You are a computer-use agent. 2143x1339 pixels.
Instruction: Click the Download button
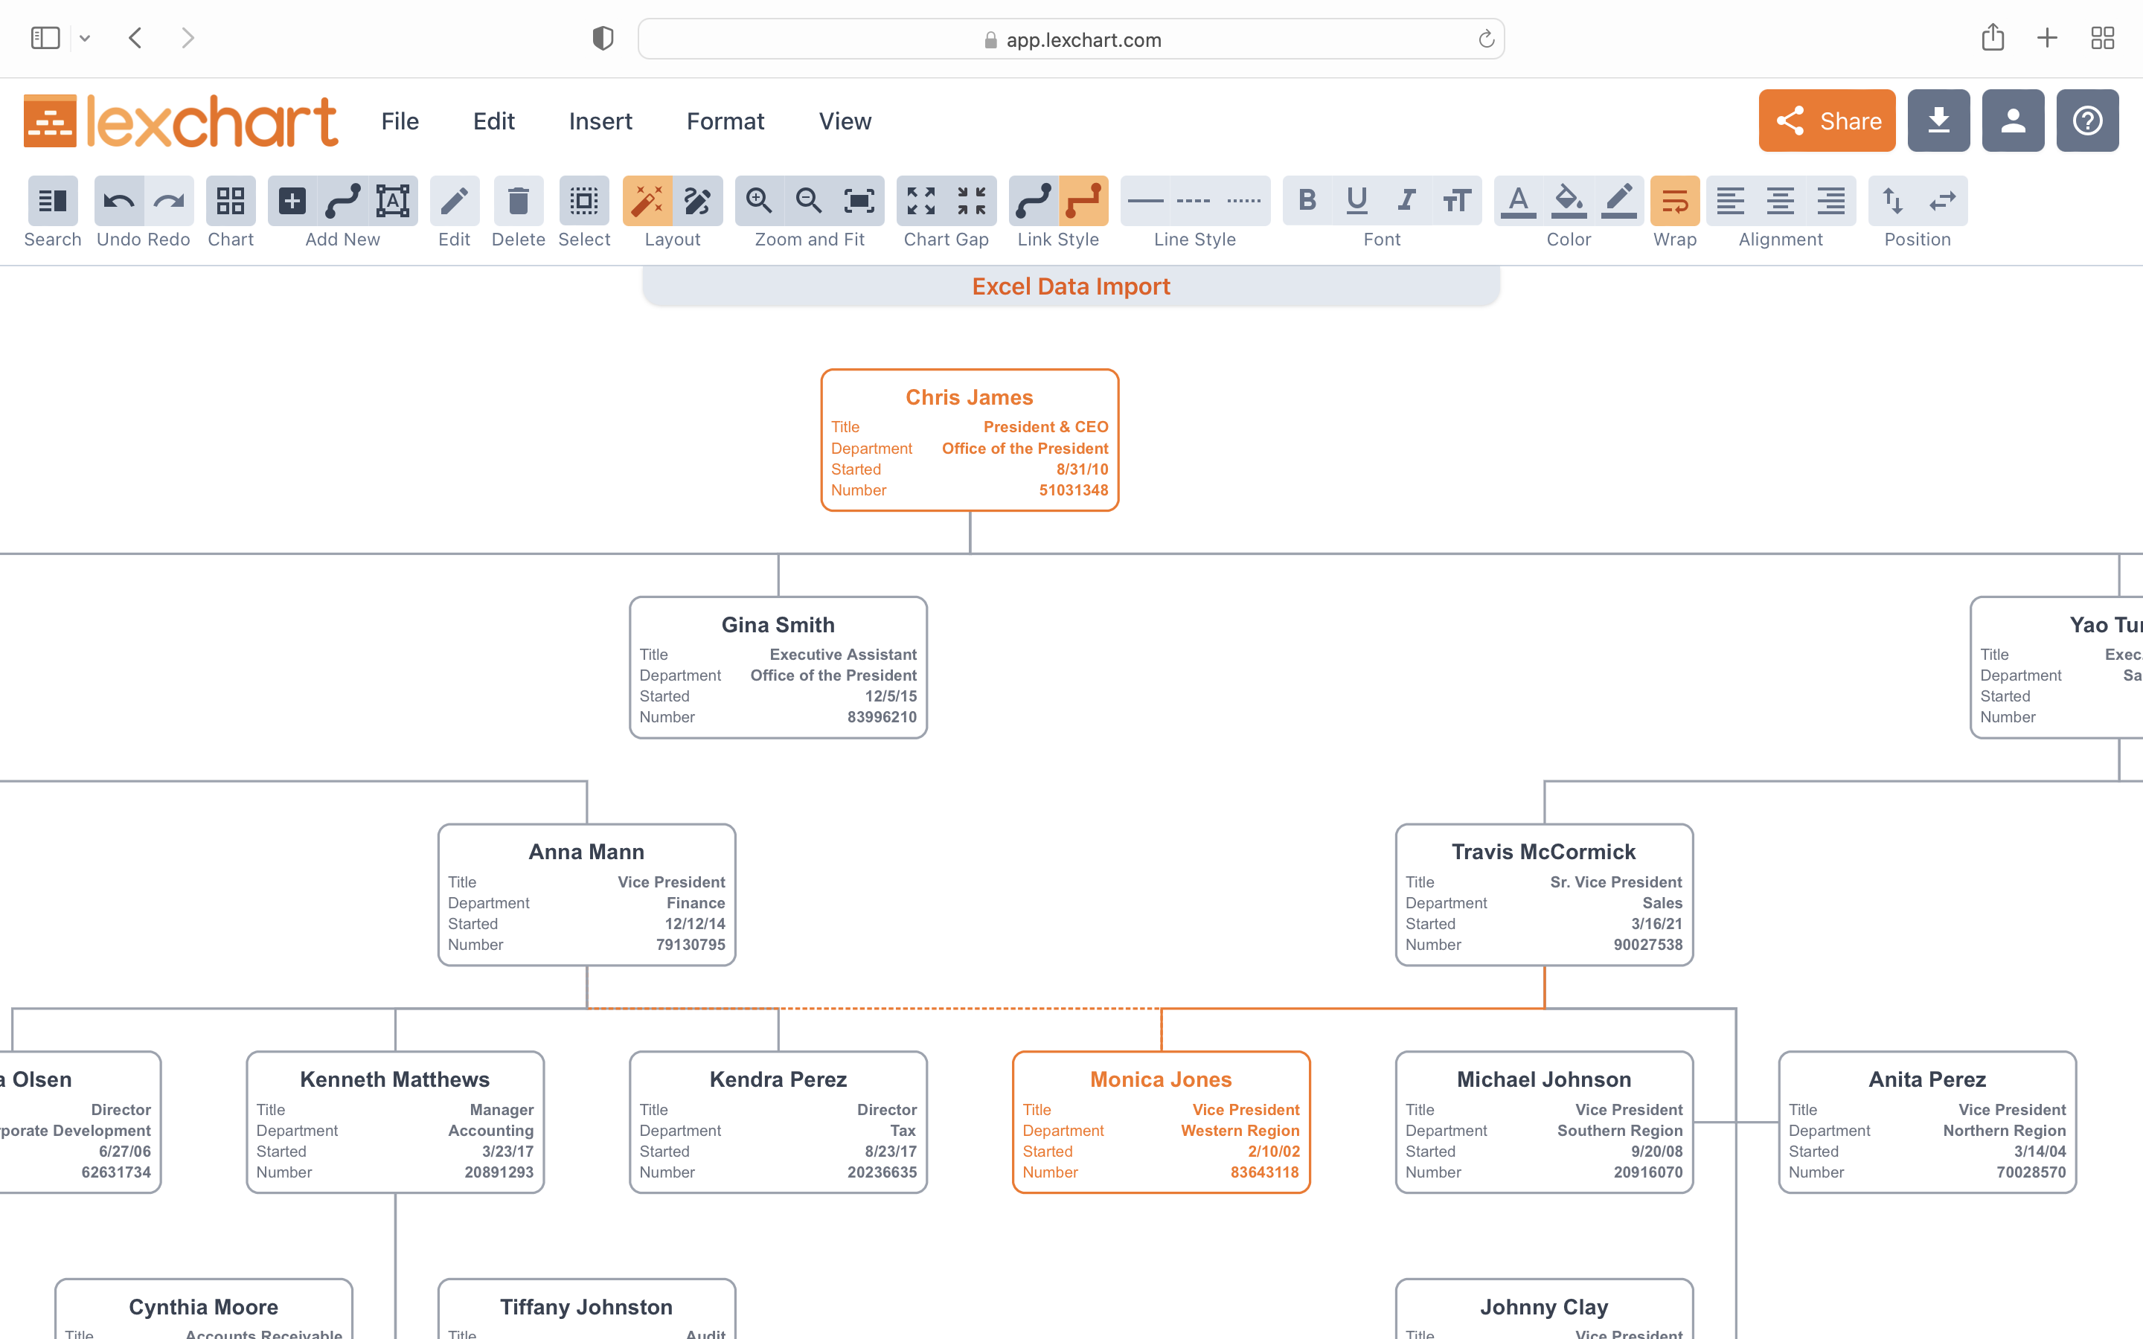1936,121
